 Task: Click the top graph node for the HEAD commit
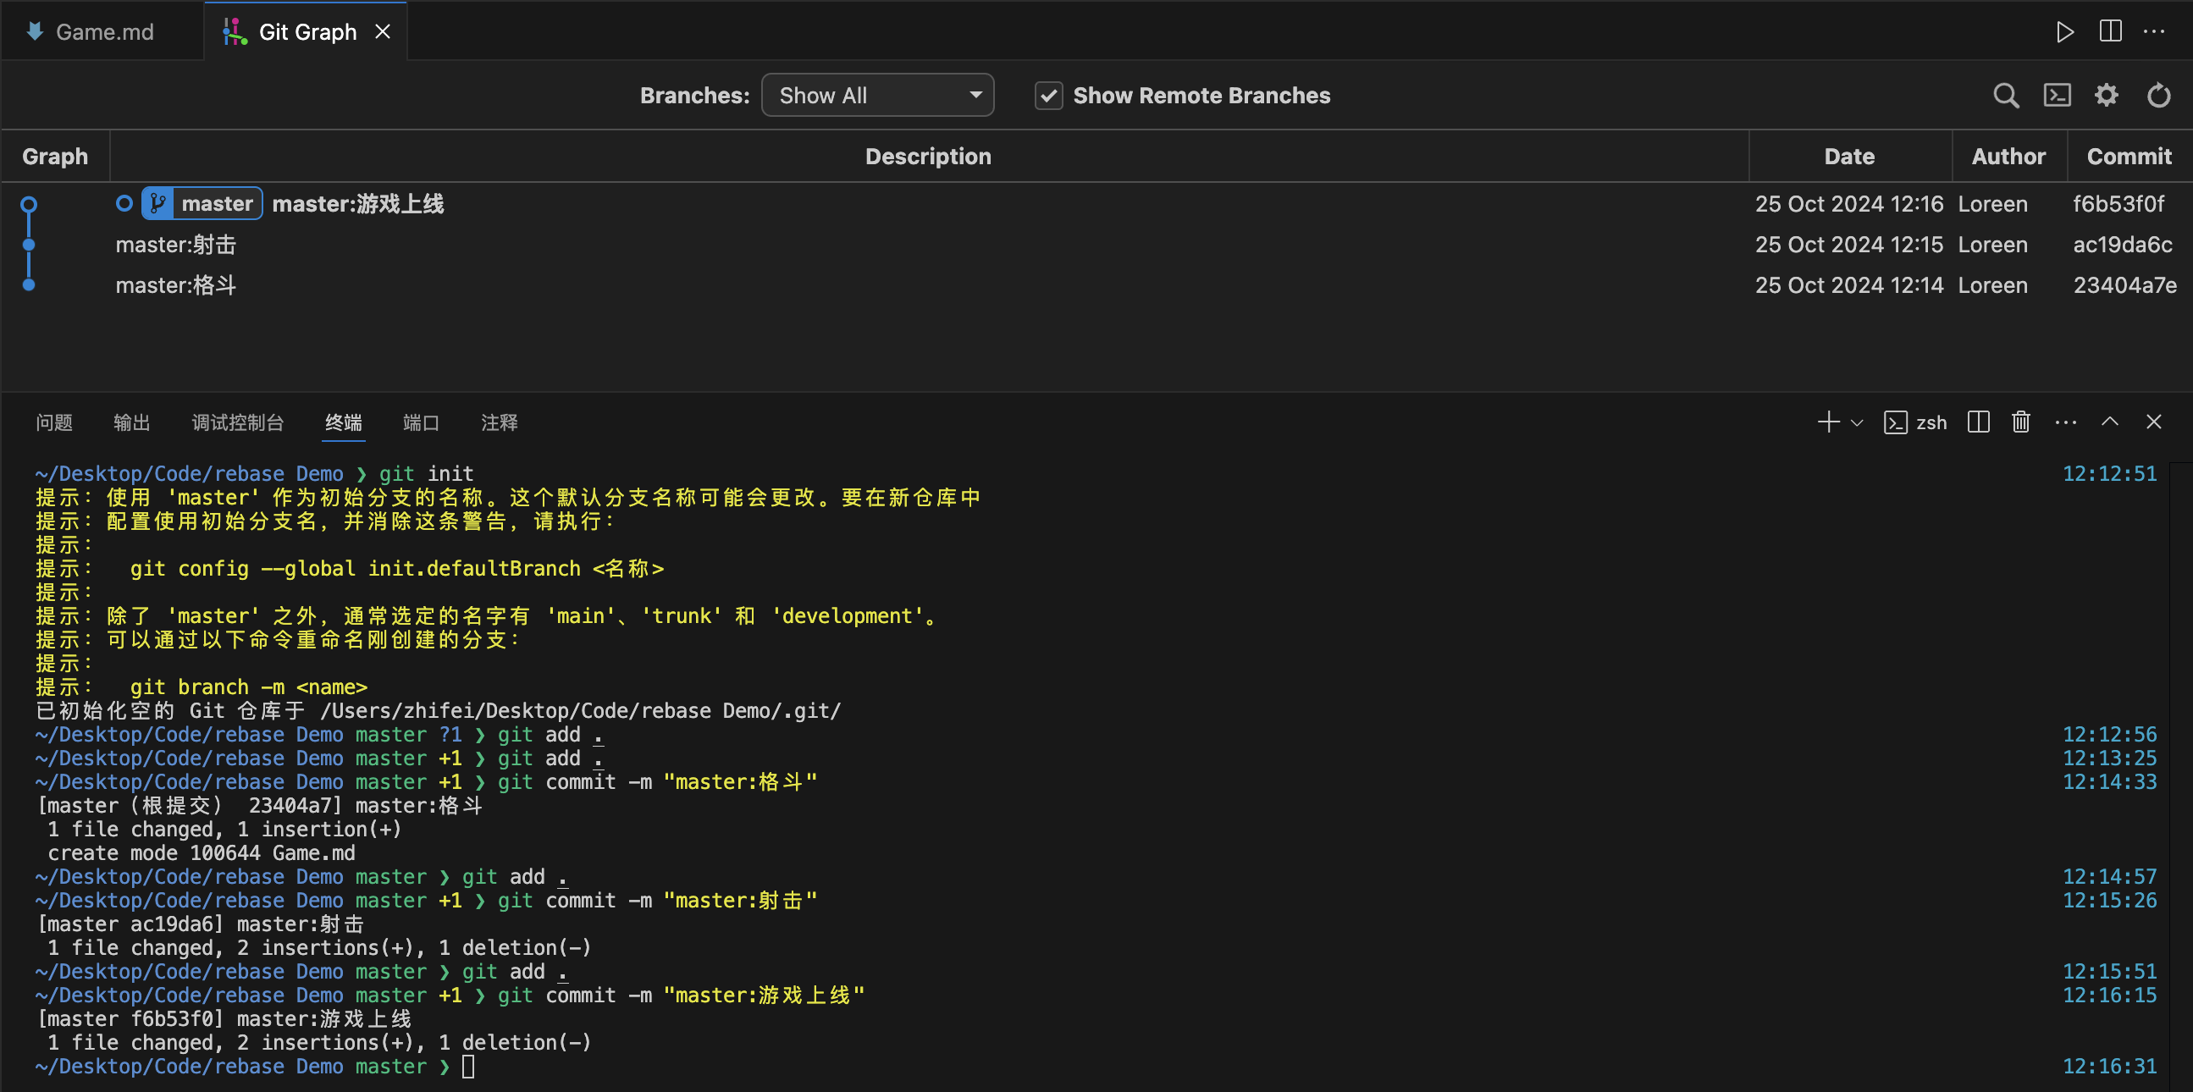pos(29,204)
